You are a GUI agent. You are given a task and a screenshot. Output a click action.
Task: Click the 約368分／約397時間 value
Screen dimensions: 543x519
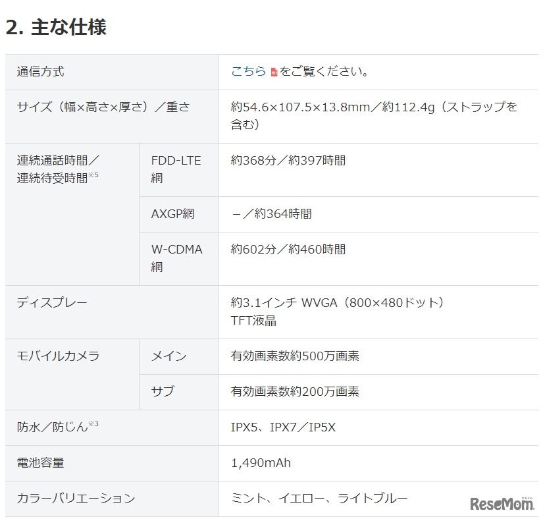pos(288,161)
